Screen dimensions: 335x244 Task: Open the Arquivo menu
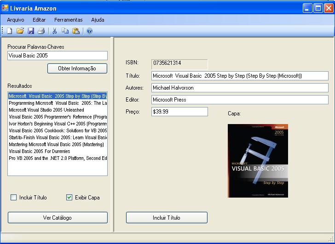16,20
